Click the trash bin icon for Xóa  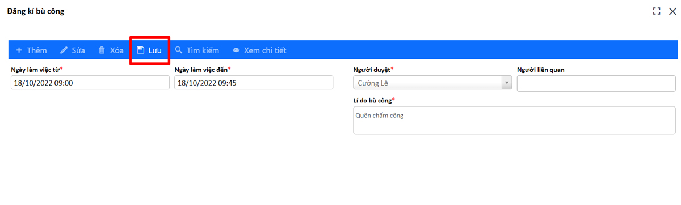tap(102, 50)
